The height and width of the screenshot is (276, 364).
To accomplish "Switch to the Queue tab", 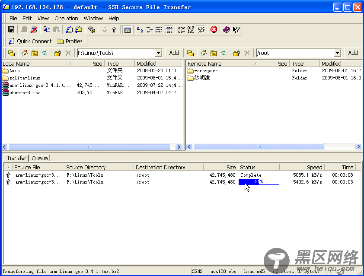I will 40,158.
